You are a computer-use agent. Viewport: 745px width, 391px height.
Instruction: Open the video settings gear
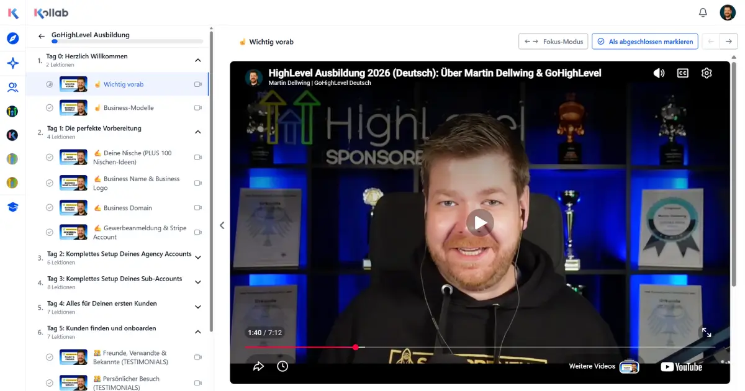(x=707, y=73)
